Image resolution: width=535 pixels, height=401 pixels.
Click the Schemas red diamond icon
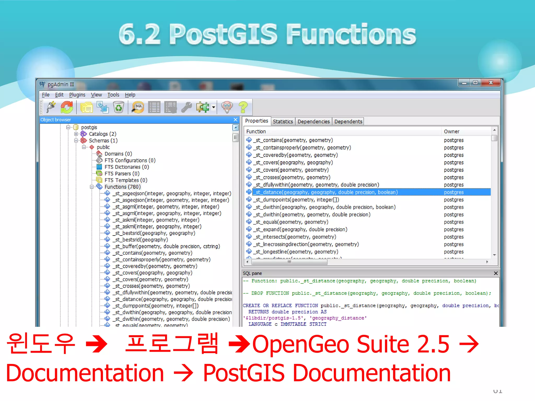(84, 140)
